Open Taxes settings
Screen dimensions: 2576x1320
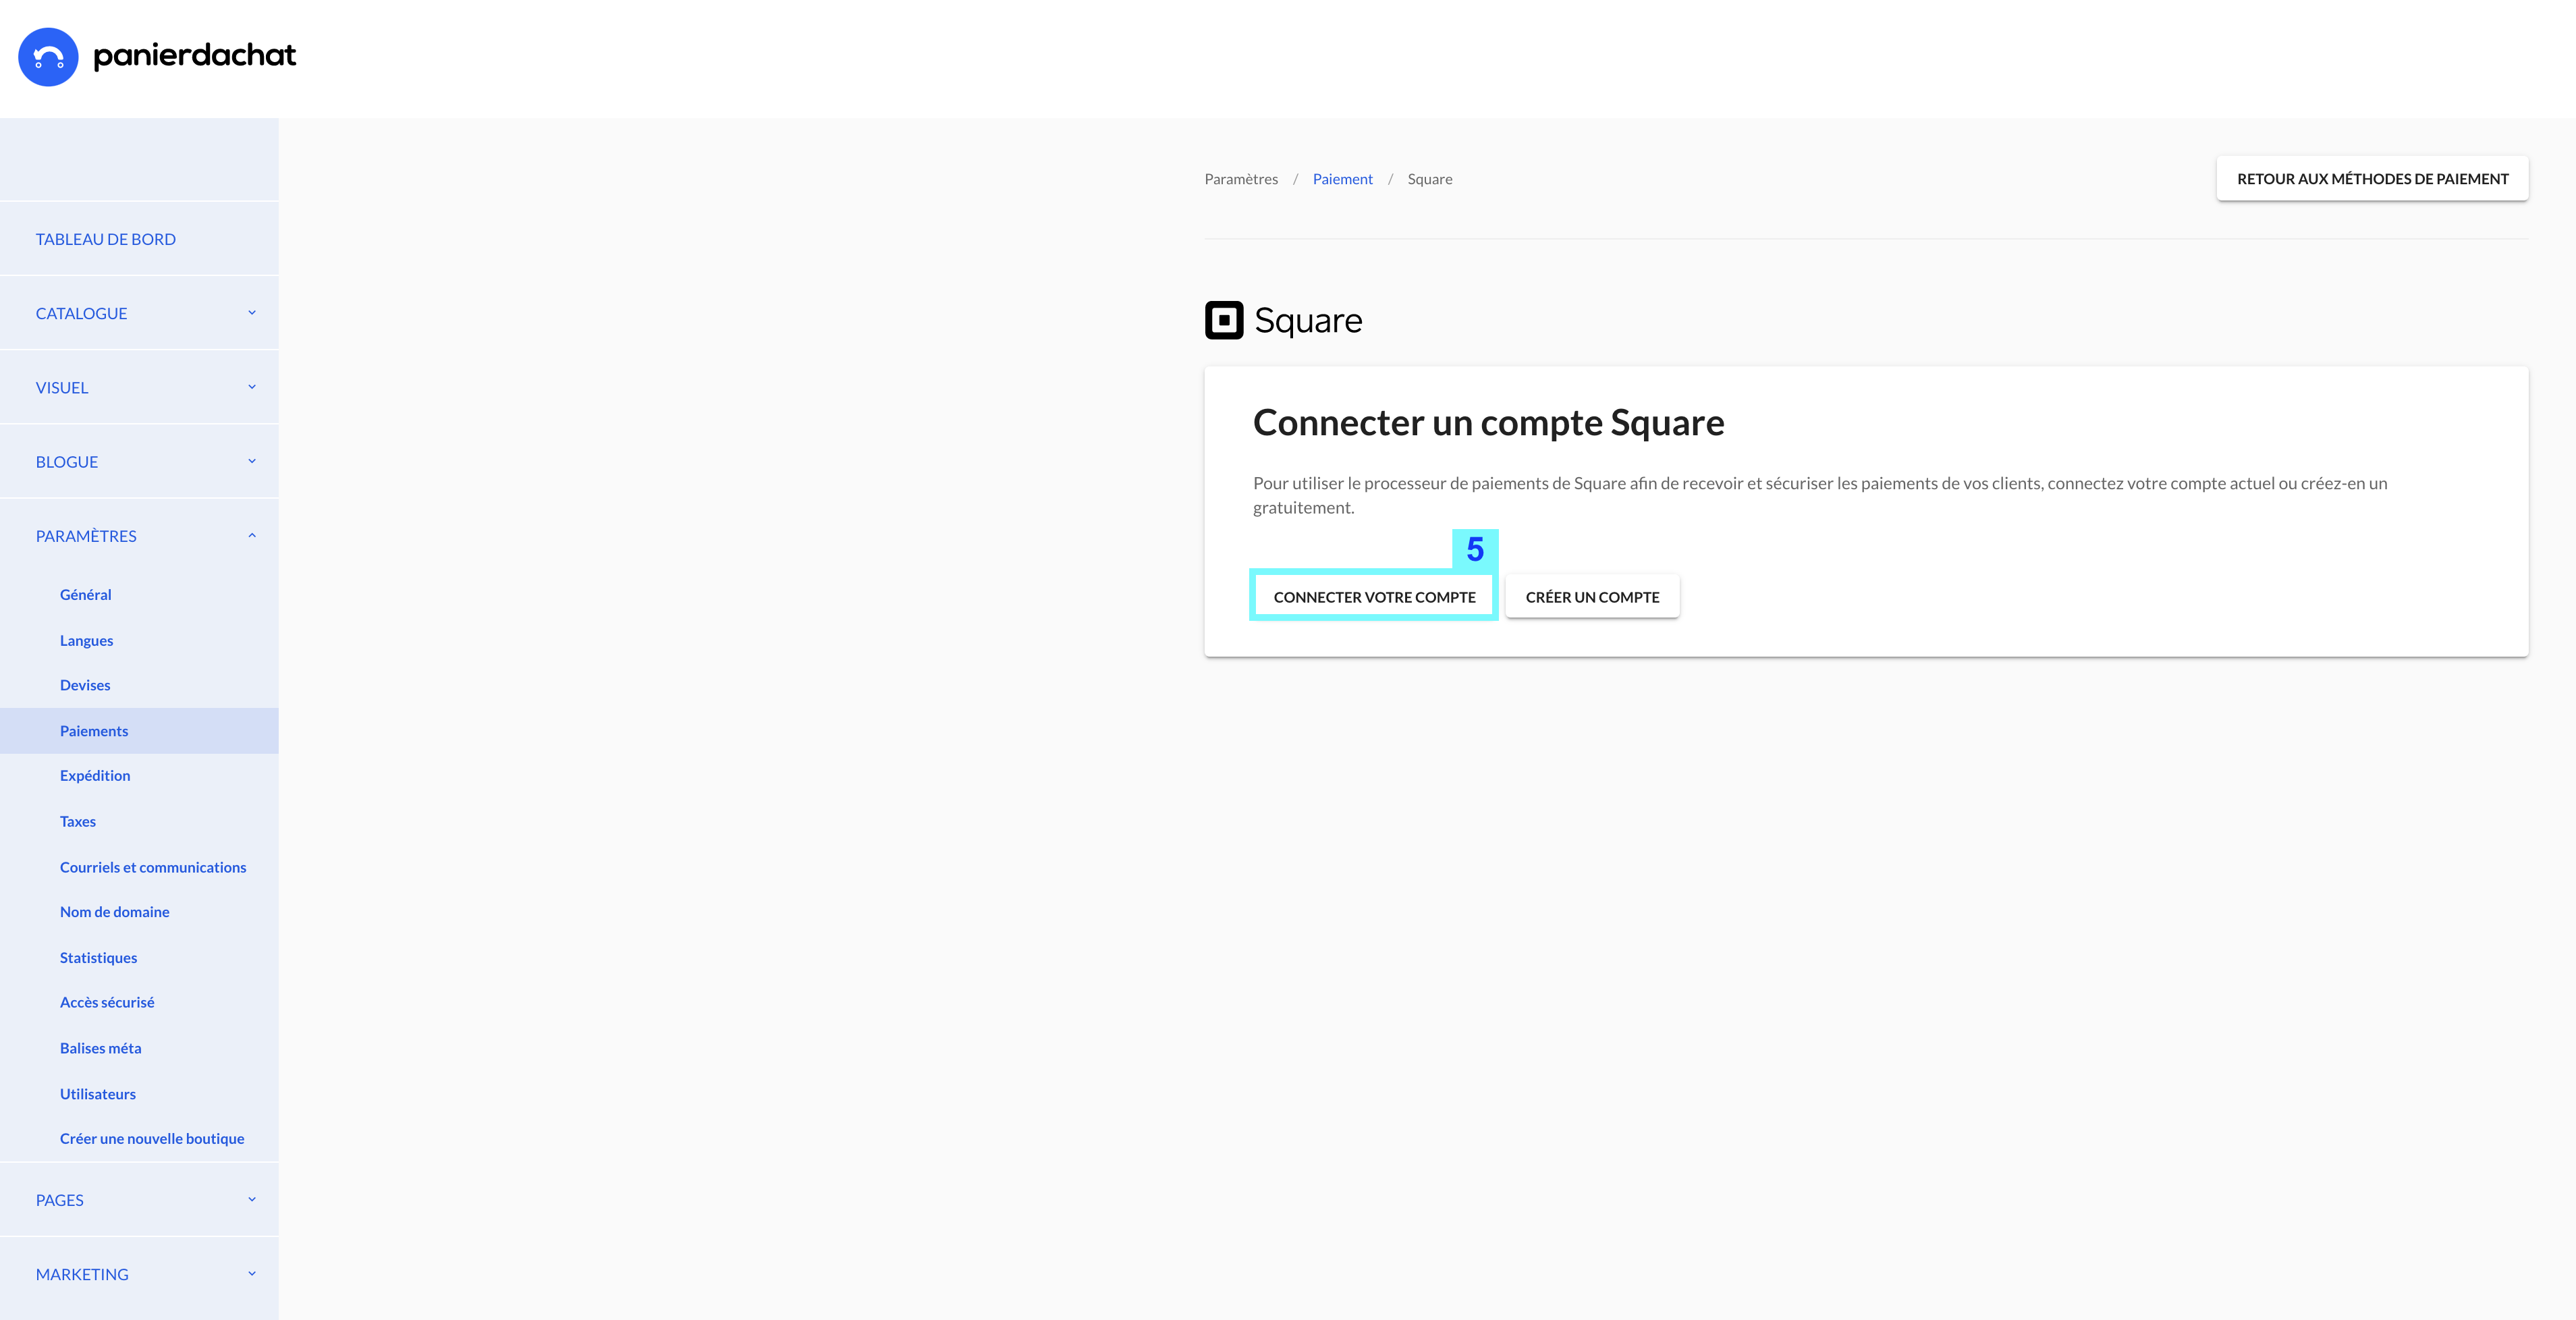click(78, 821)
